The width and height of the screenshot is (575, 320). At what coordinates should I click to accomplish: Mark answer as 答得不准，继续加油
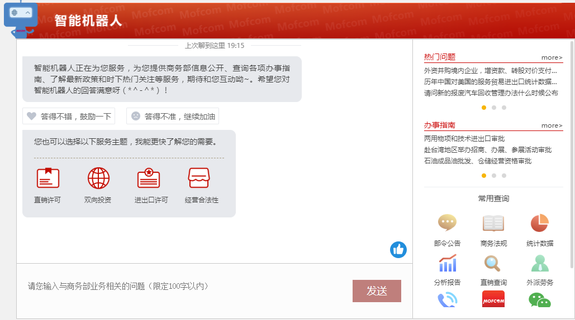[173, 116]
